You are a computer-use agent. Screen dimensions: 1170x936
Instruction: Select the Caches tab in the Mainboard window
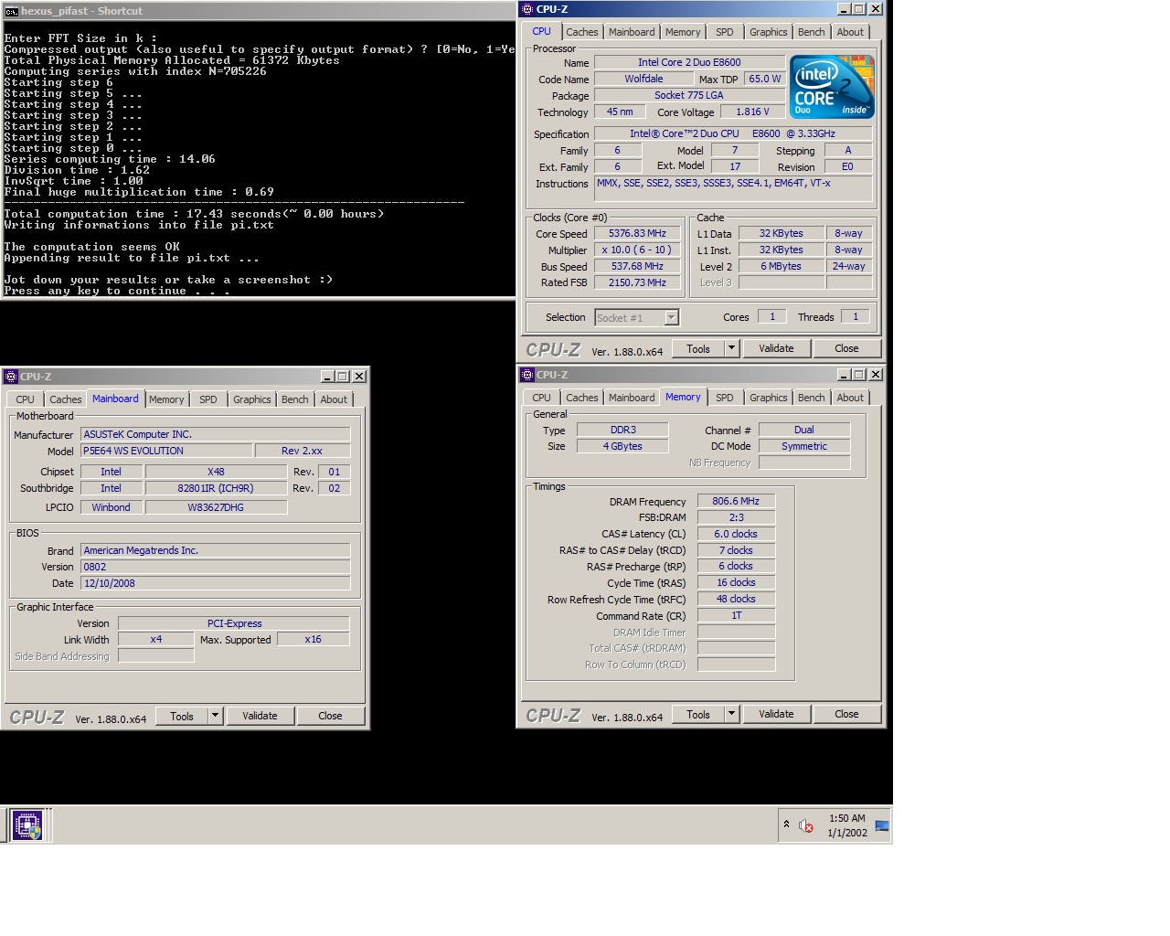tap(65, 399)
